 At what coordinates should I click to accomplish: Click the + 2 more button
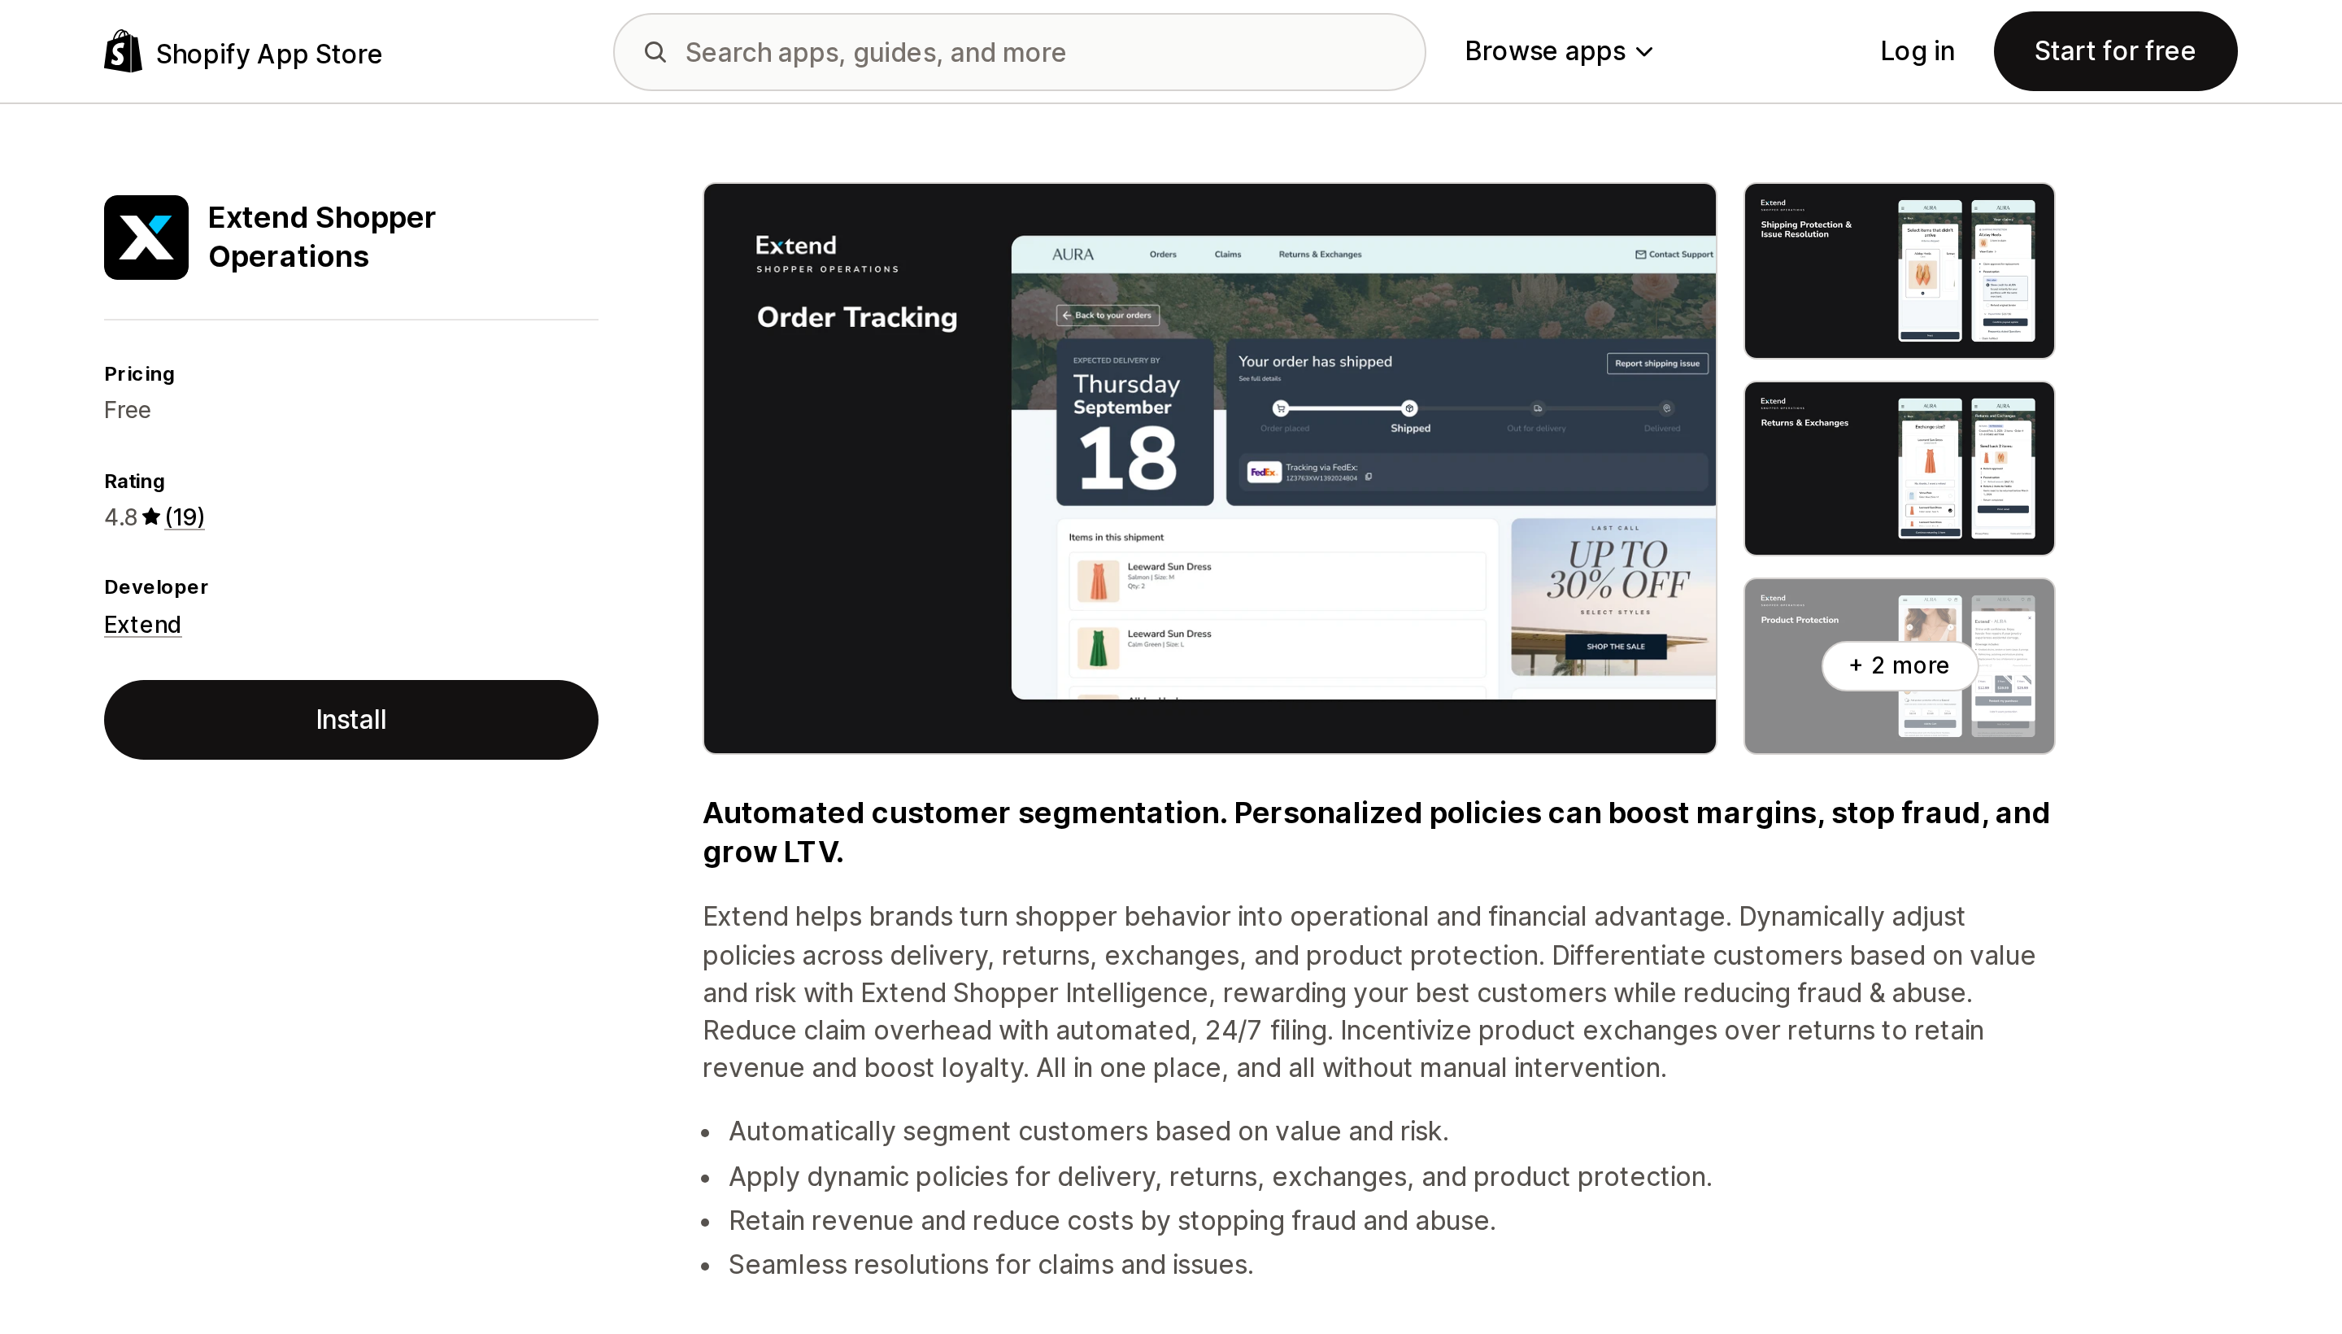(x=1899, y=665)
